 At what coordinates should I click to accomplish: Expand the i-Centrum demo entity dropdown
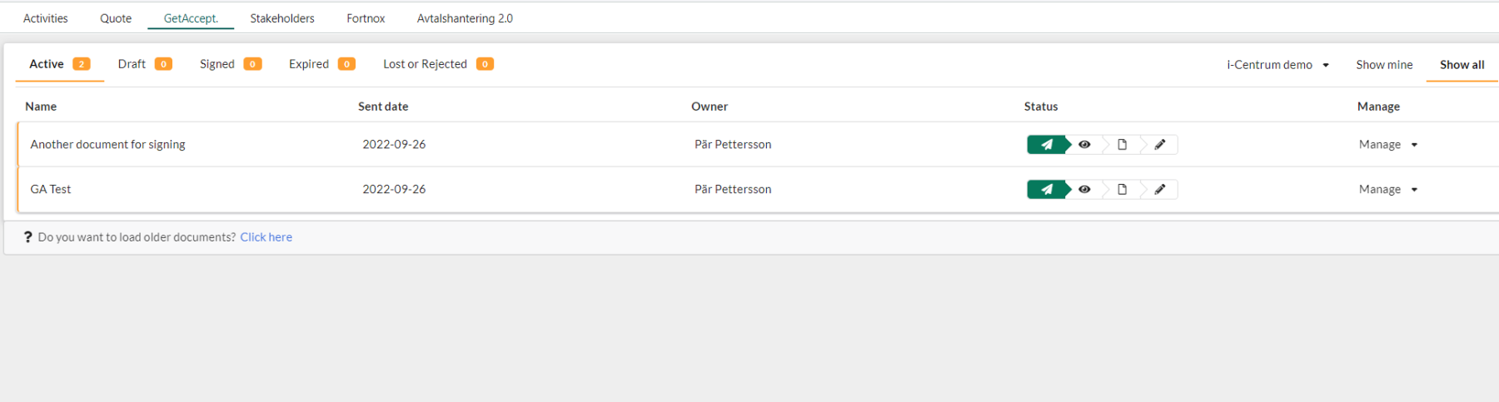tap(1277, 65)
